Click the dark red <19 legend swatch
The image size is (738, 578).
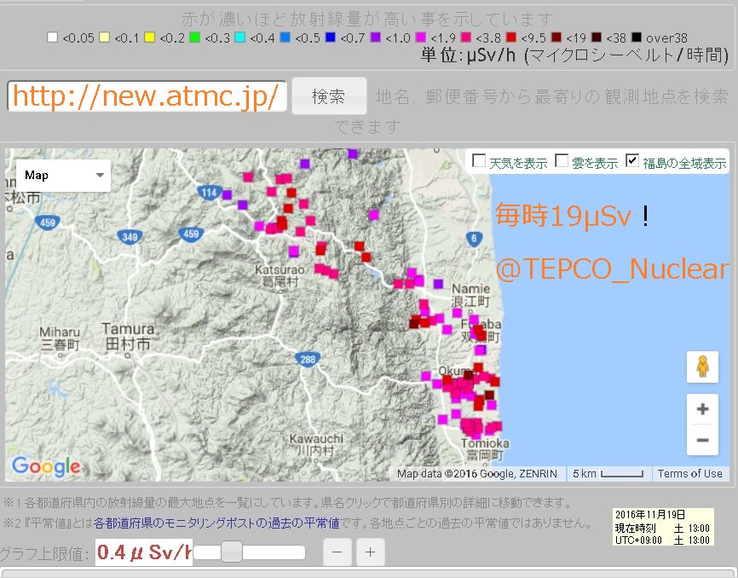pyautogui.click(x=556, y=38)
